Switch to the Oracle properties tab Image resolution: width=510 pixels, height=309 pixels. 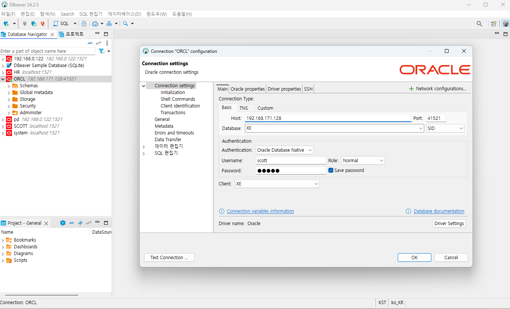(x=248, y=89)
